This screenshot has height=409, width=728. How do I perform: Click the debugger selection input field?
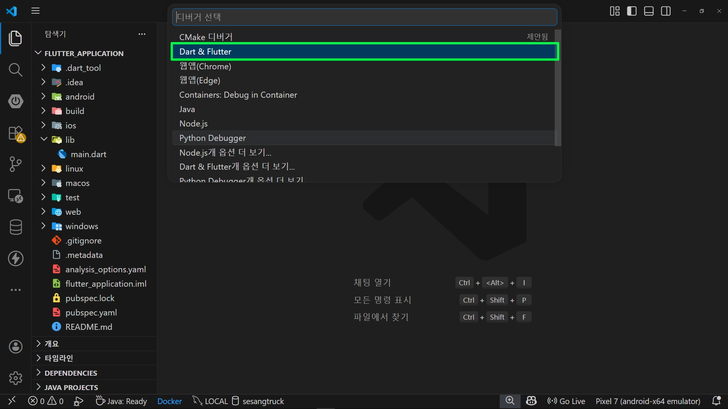pyautogui.click(x=364, y=17)
